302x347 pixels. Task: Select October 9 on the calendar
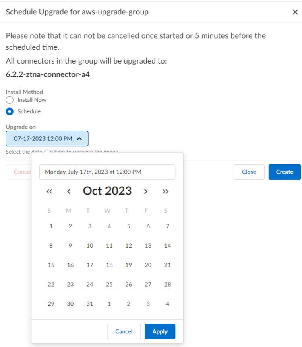pyautogui.click(x=70, y=246)
